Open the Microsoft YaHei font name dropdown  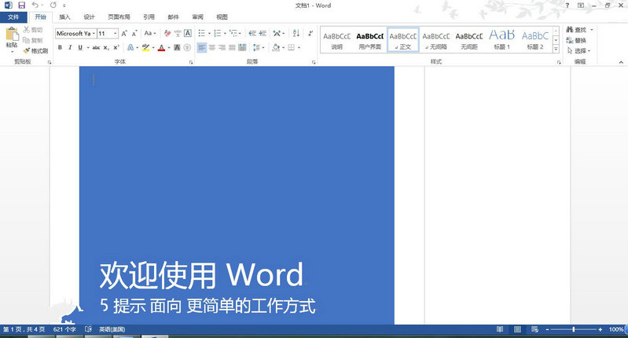pos(94,34)
